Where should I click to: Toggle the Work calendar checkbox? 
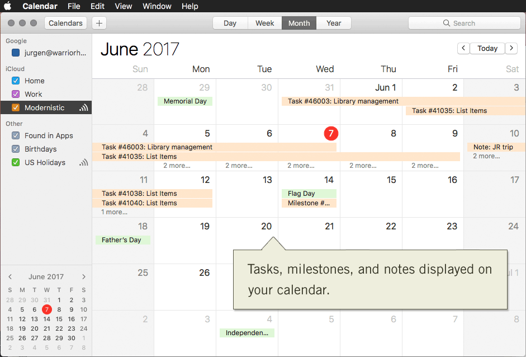coord(16,95)
